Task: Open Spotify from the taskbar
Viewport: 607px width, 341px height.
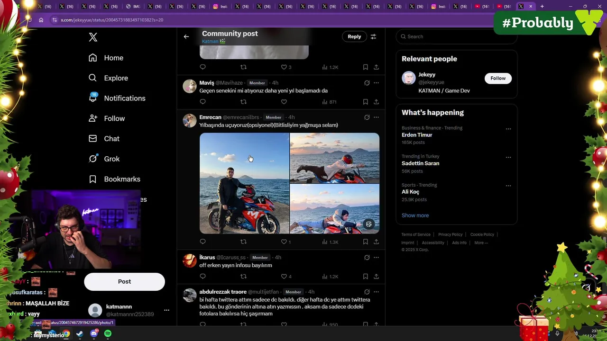Action: click(108, 334)
